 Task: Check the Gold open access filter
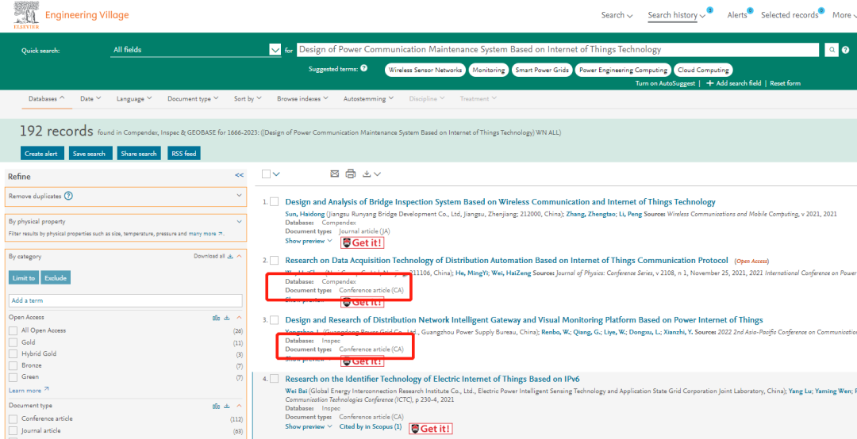point(13,342)
